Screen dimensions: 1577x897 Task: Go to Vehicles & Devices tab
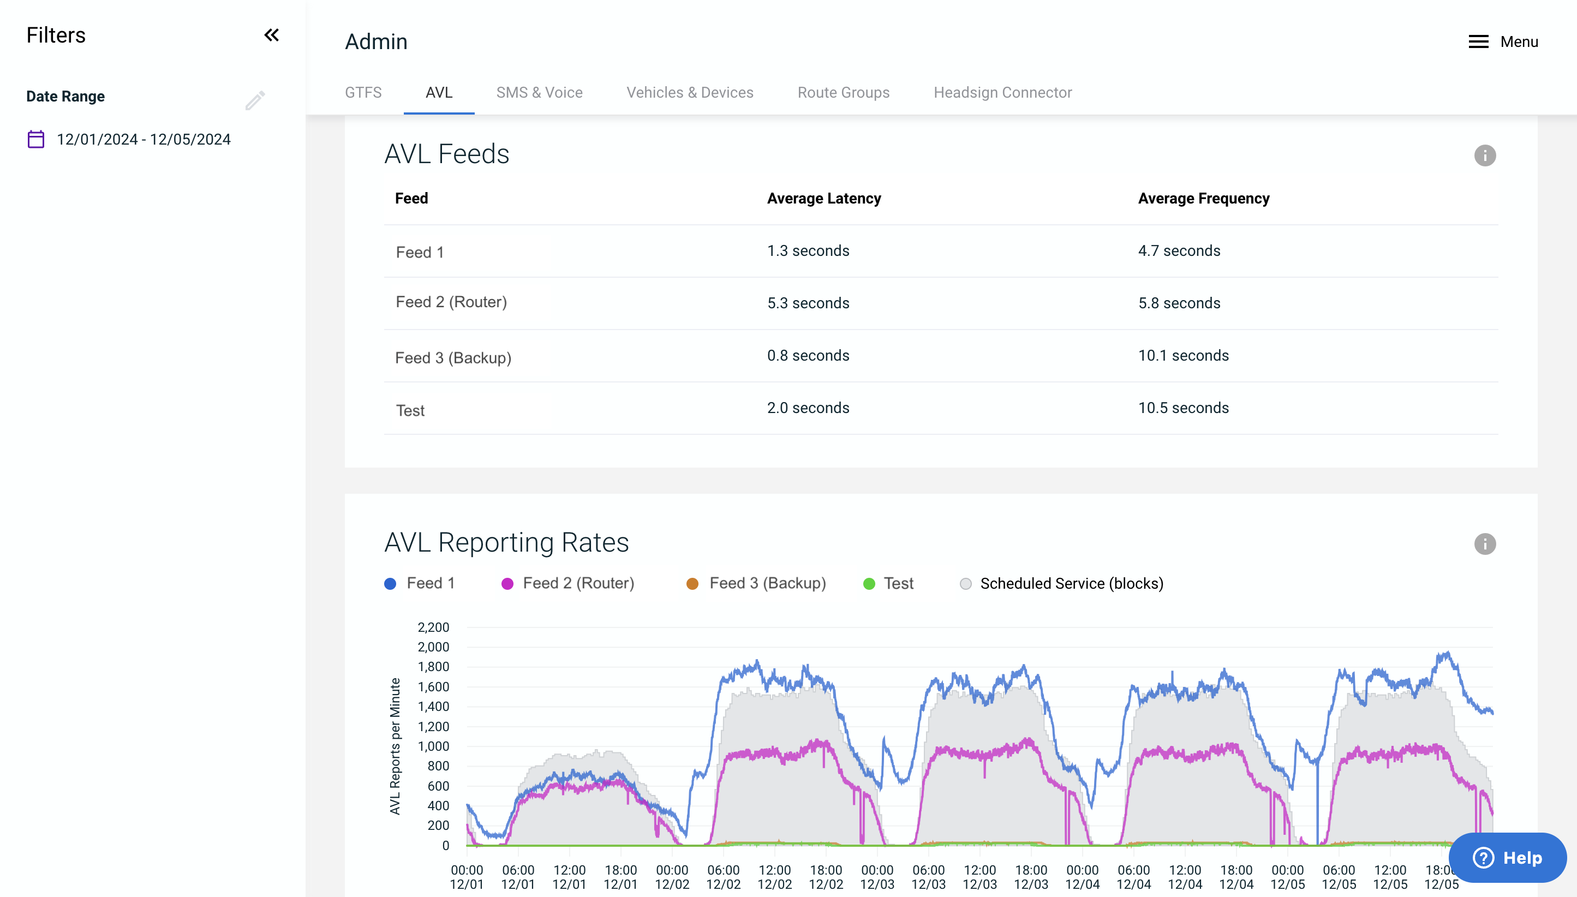690,92
